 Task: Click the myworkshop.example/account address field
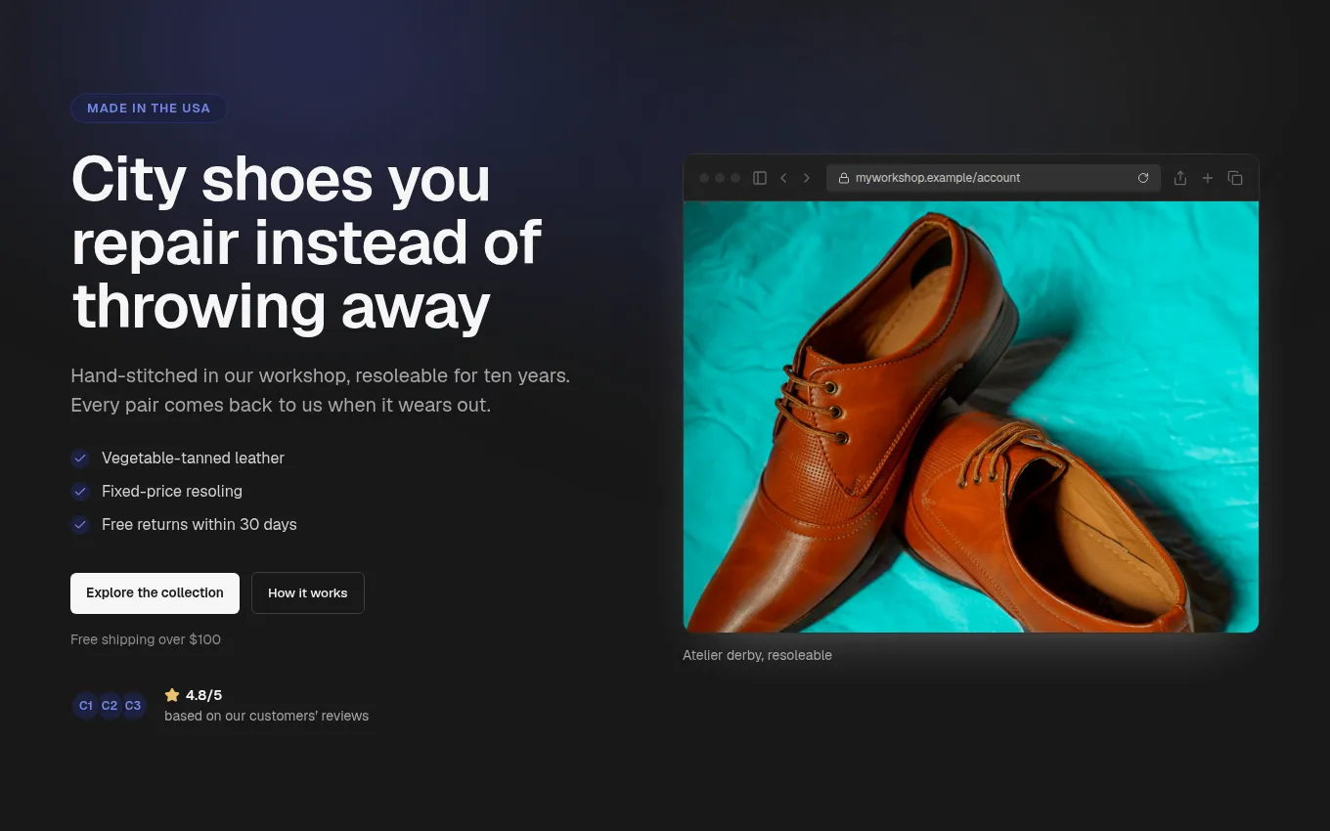click(x=994, y=178)
